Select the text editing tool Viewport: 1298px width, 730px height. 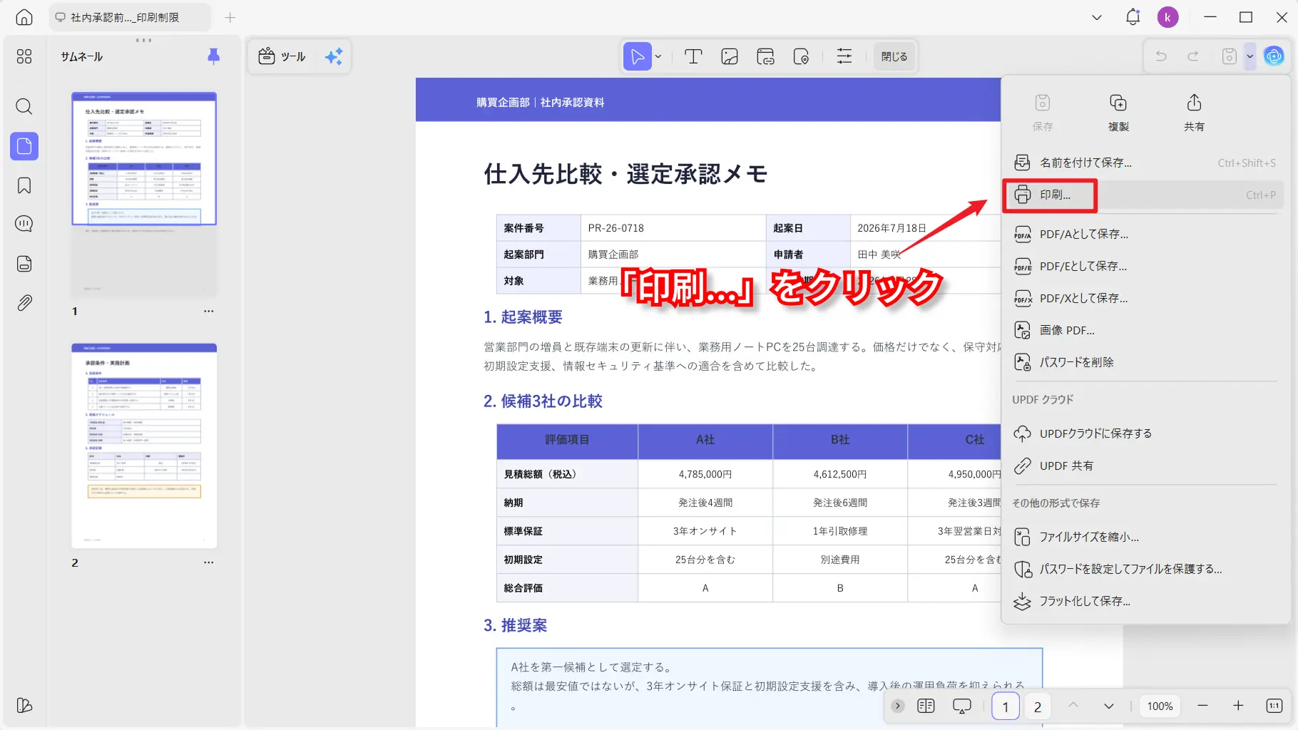pyautogui.click(x=693, y=56)
